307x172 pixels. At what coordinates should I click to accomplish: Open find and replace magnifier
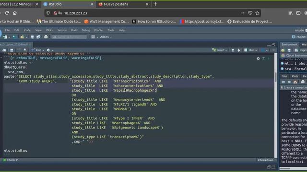click(x=25, y=50)
